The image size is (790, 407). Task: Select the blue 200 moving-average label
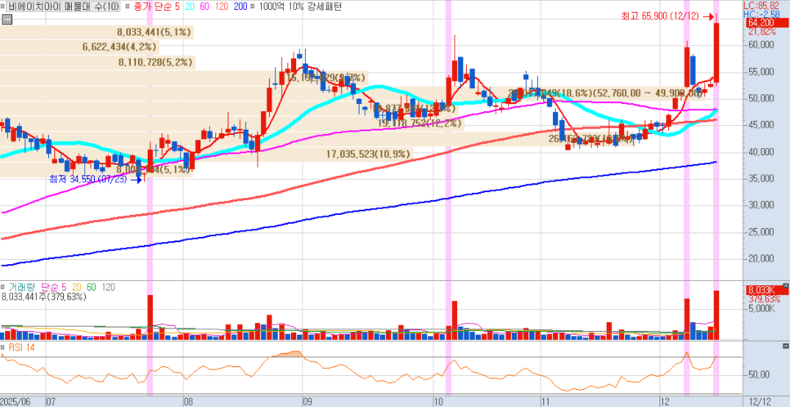[240, 7]
